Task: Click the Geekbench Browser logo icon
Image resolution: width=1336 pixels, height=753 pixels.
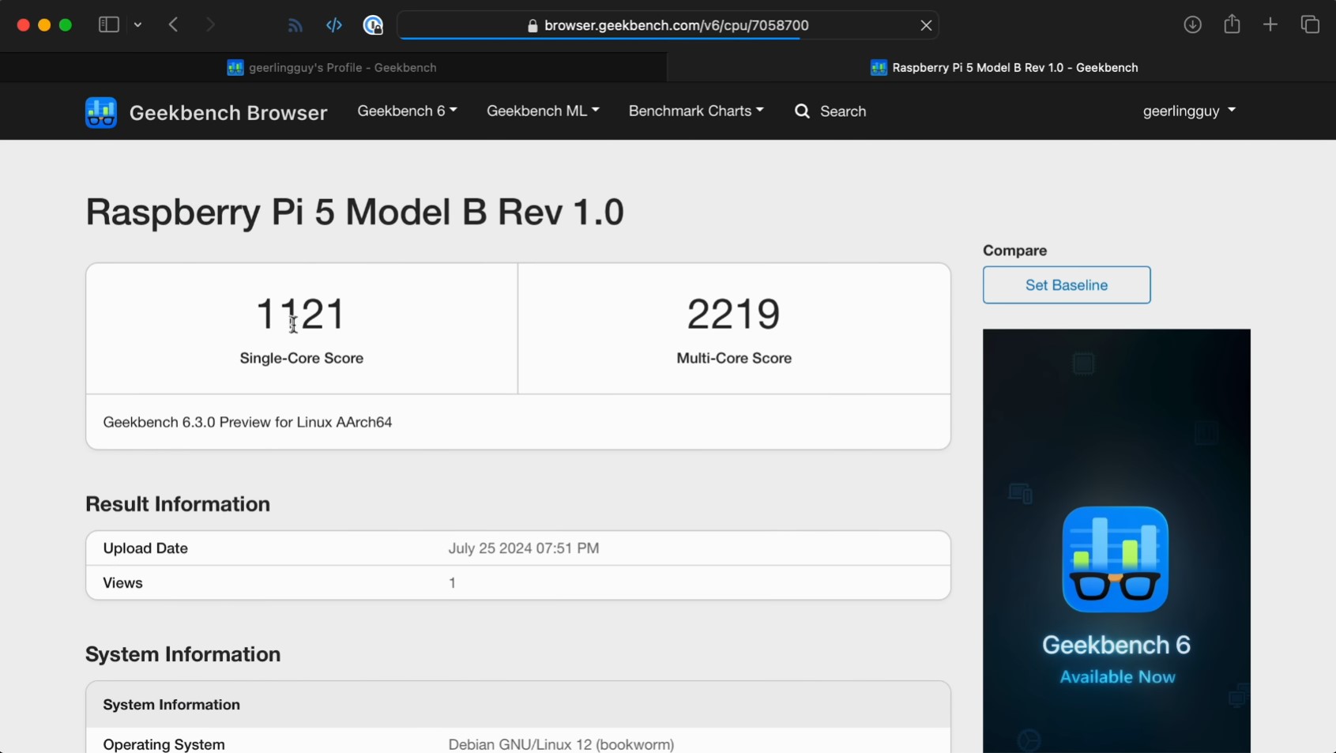Action: click(101, 112)
